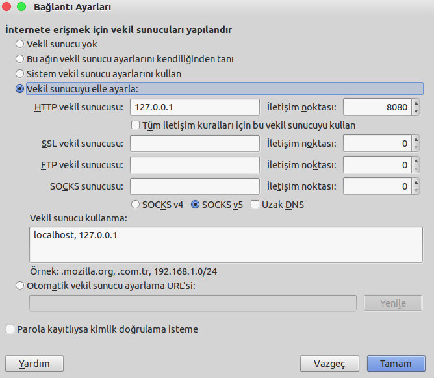Click the HTTP vekil sunucusu address field

point(194,107)
